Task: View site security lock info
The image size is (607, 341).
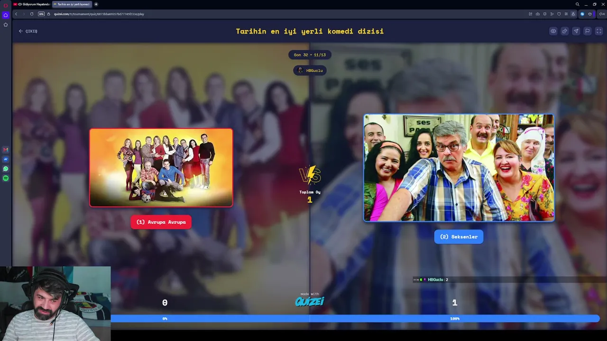Action: click(49, 14)
